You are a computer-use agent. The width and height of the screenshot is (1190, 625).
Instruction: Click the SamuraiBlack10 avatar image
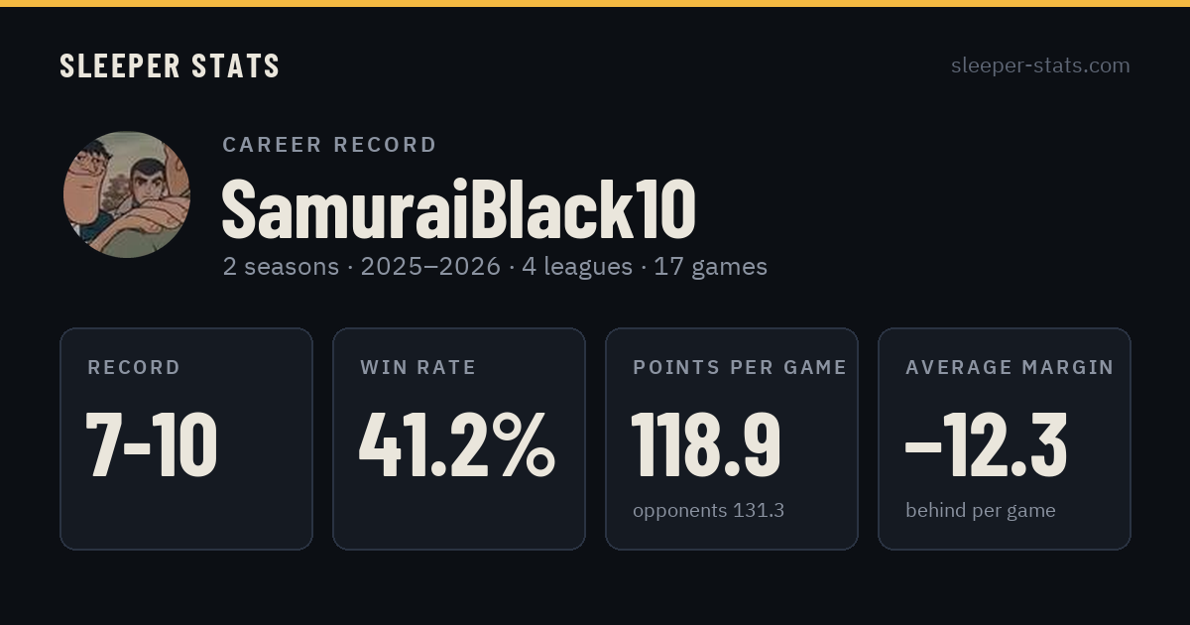(126, 194)
